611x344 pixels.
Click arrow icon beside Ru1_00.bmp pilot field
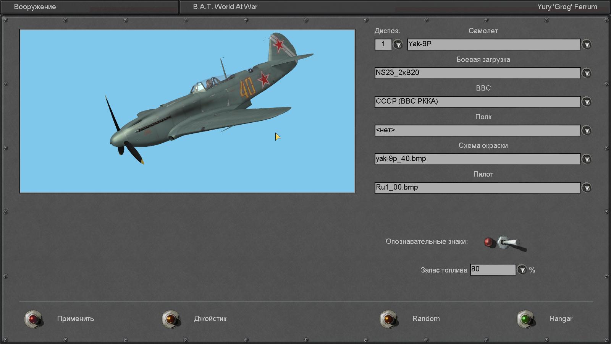point(587,188)
